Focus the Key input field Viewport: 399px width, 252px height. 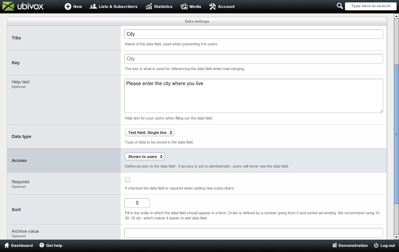click(x=254, y=59)
